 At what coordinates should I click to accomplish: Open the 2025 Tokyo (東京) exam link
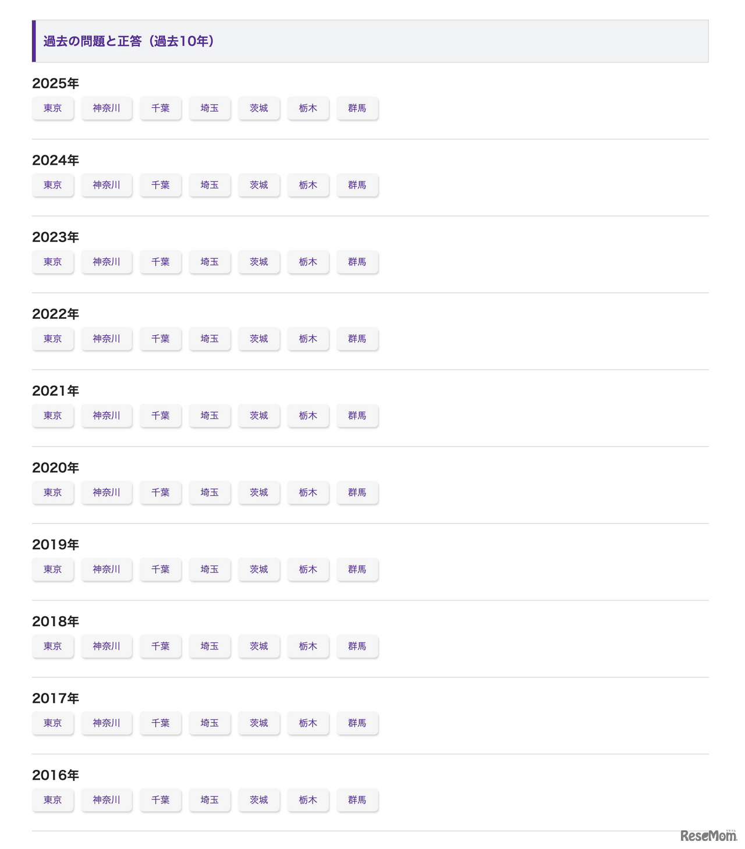click(x=53, y=108)
